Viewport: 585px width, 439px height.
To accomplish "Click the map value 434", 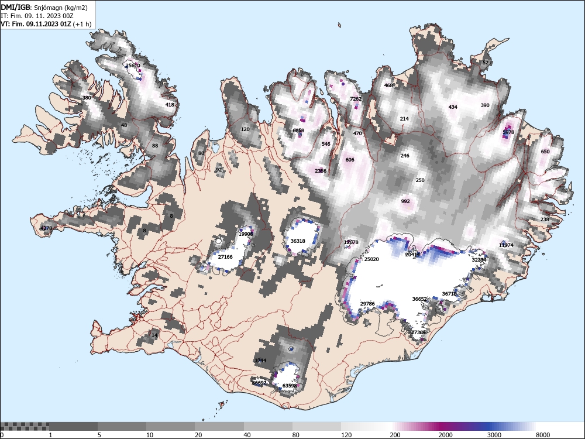I will [453, 107].
